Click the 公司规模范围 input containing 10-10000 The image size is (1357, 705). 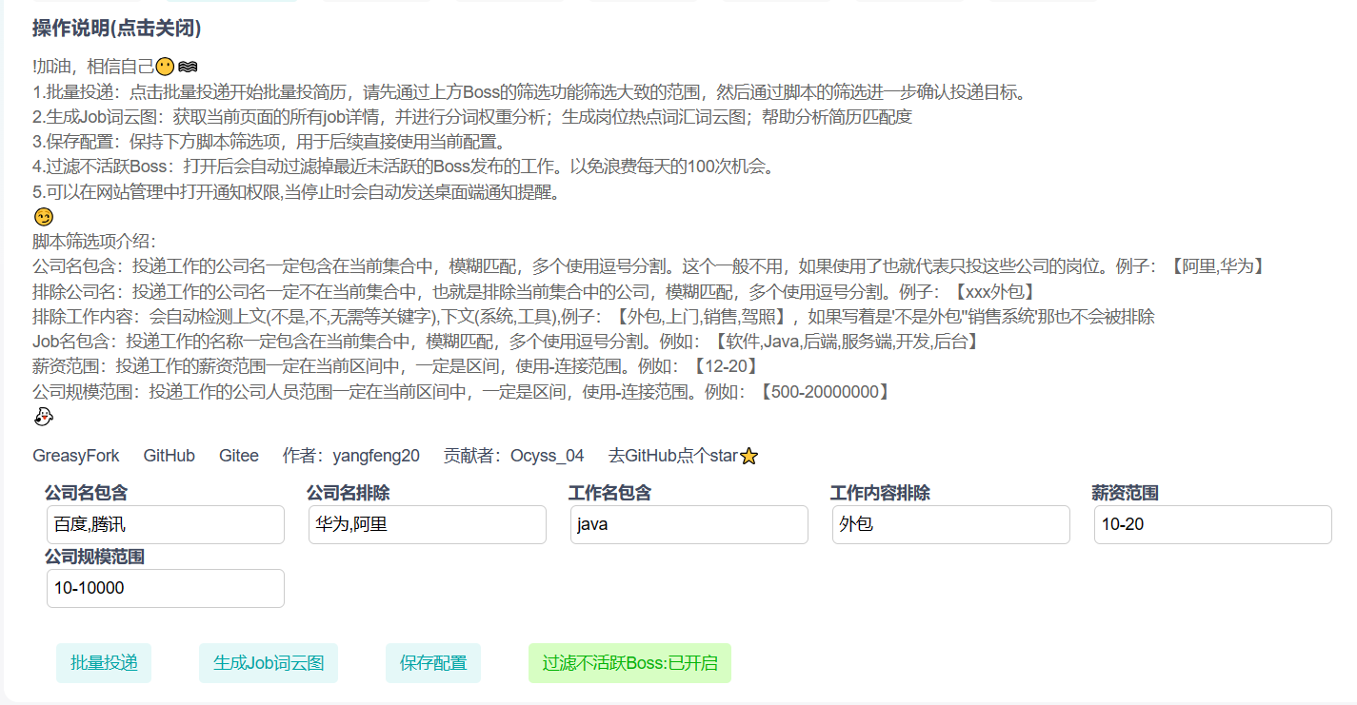click(165, 588)
